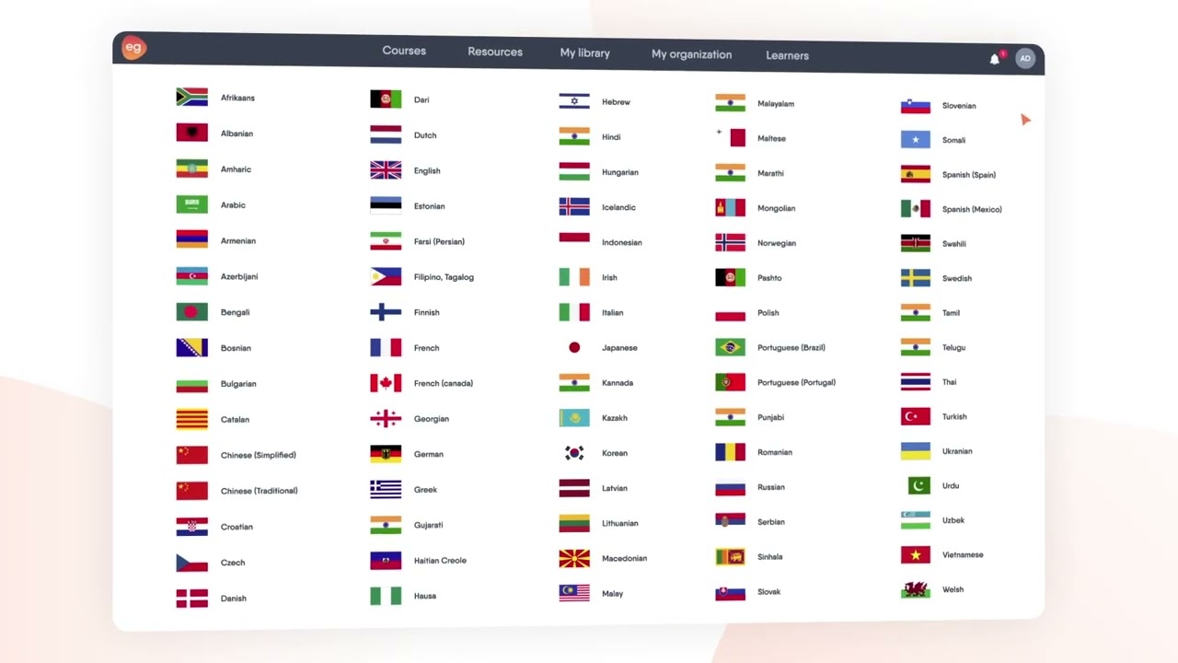Select the Filipino, Tagalog label
This screenshot has height=663, width=1178.
click(444, 277)
